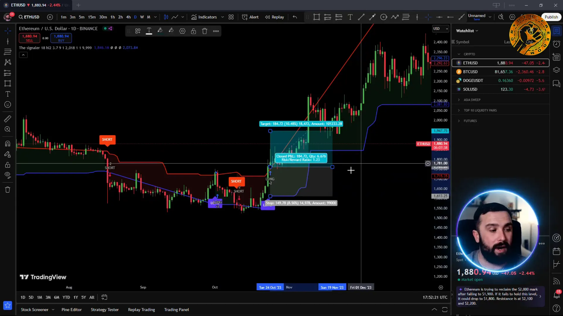Image resolution: width=563 pixels, height=316 pixels.
Task: Open the emoji icons tool
Action: 8,104
